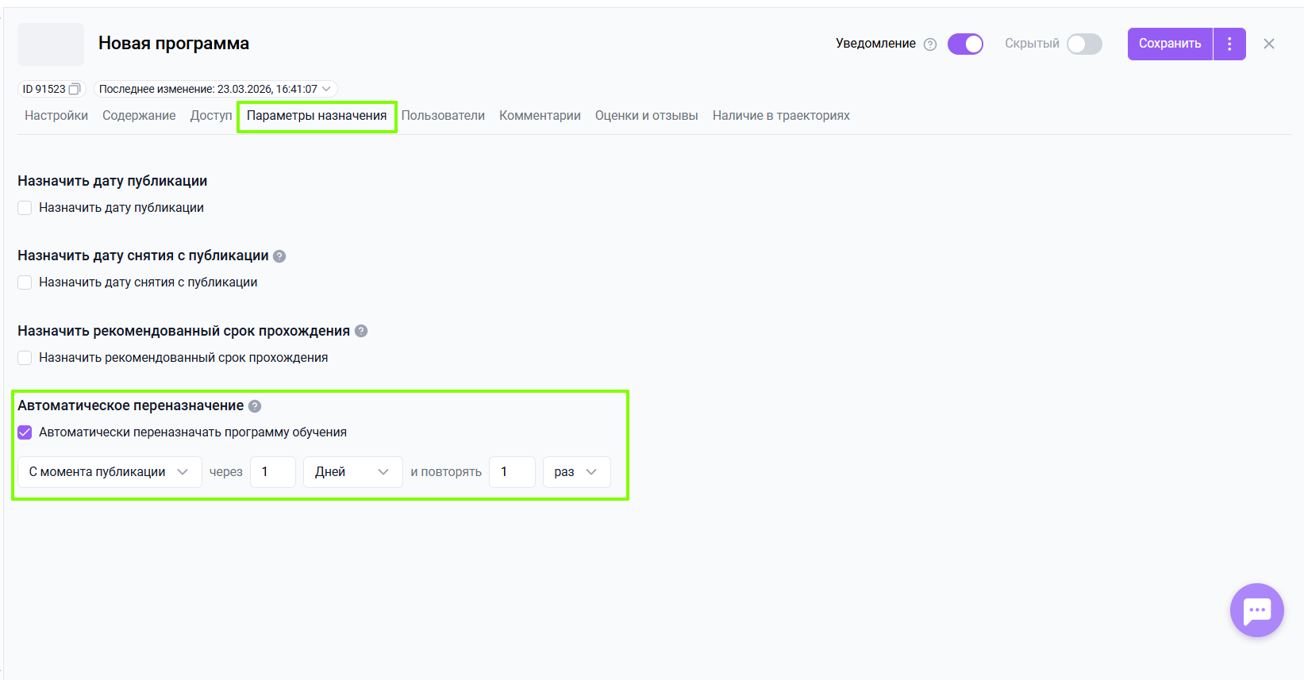Toggle the Уведомление switch off
This screenshot has height=680, width=1304.
click(965, 44)
